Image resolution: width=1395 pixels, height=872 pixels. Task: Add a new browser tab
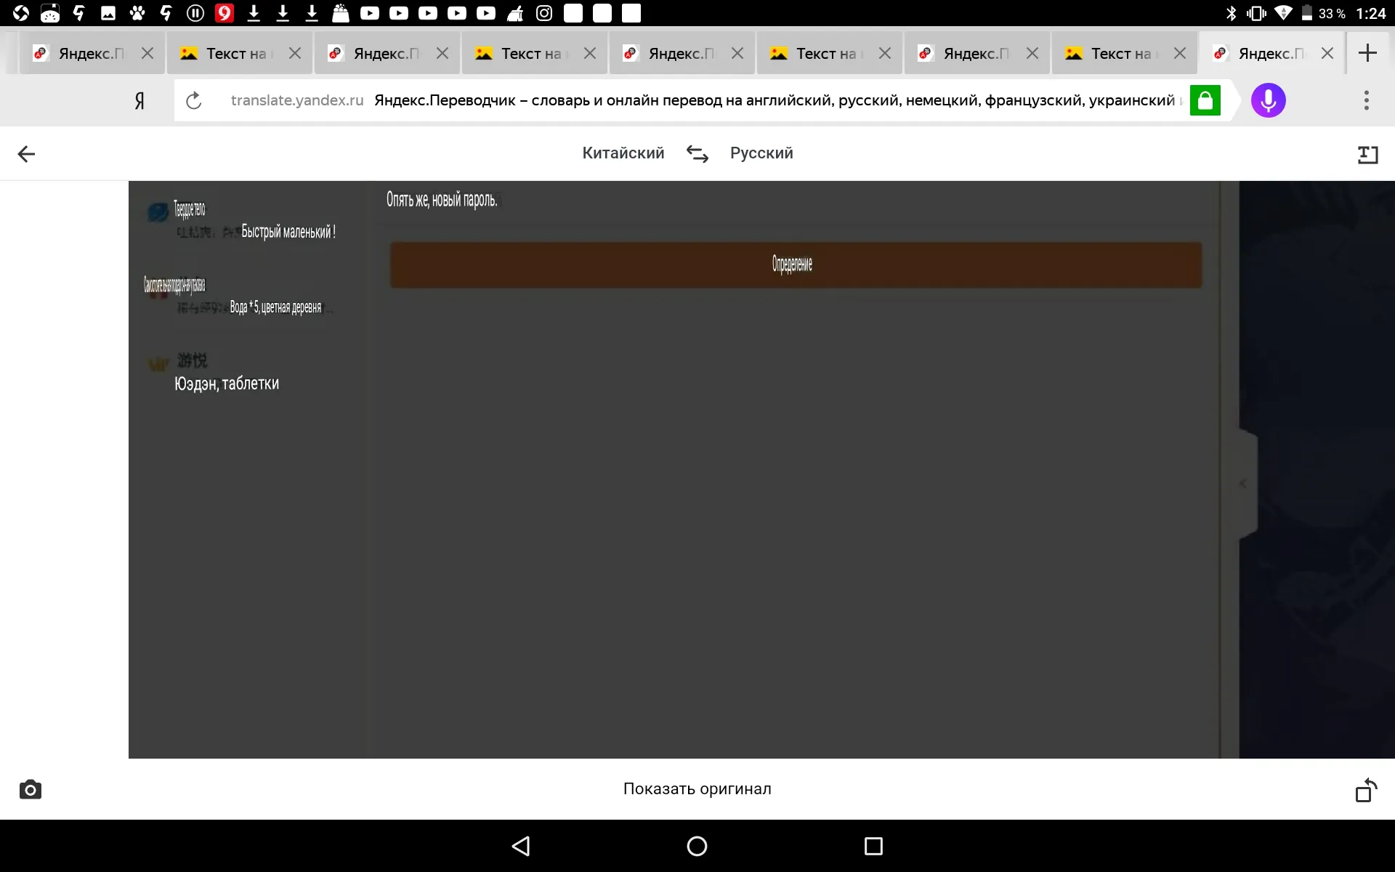pyautogui.click(x=1367, y=53)
